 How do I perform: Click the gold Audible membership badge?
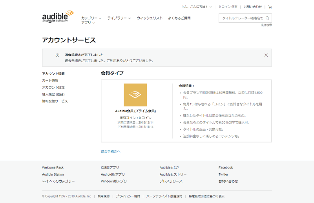coord(135,95)
